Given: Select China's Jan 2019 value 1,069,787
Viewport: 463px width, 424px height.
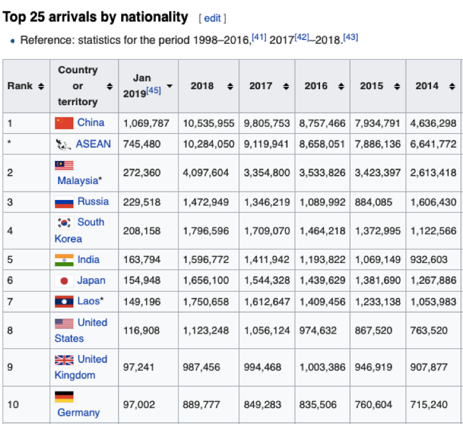Looking at the screenshot, I should pyautogui.click(x=146, y=124).
